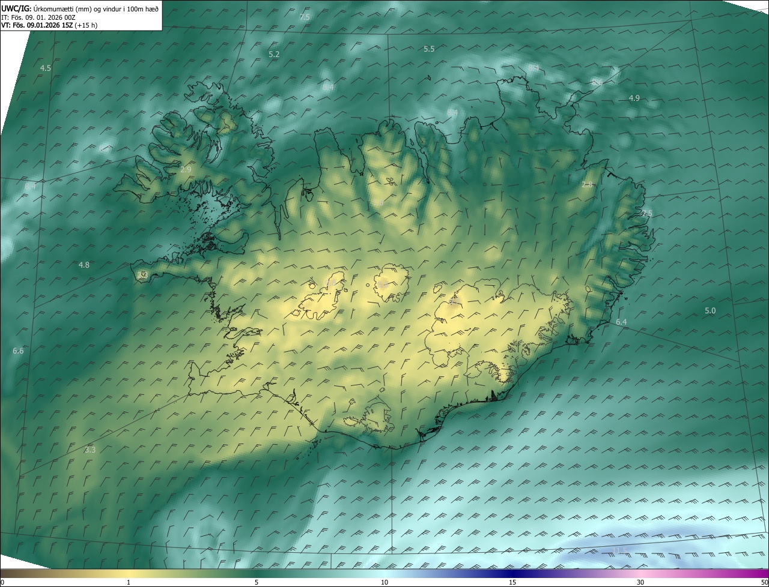Click the map value label "2.9" in the Westfjords
This screenshot has width=769, height=587.
coord(186,170)
